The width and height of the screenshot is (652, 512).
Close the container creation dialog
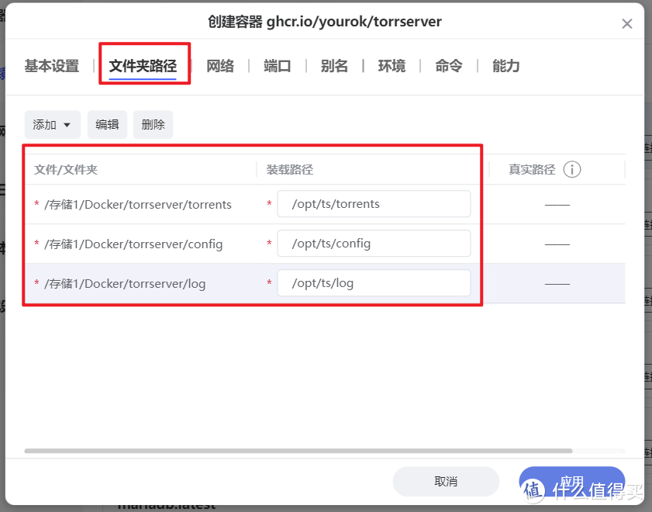627,23
